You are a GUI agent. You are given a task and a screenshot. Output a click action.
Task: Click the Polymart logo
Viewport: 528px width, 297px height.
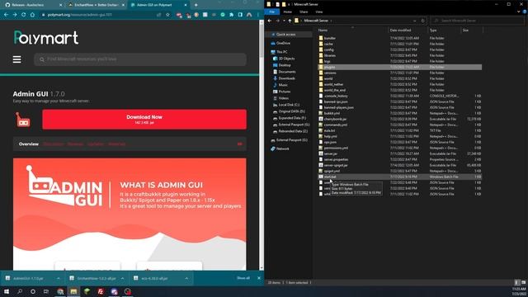click(x=46, y=37)
